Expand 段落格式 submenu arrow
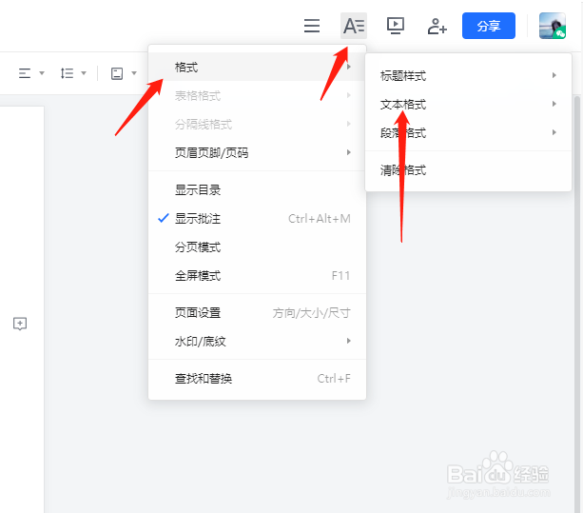The width and height of the screenshot is (583, 513). (x=554, y=132)
